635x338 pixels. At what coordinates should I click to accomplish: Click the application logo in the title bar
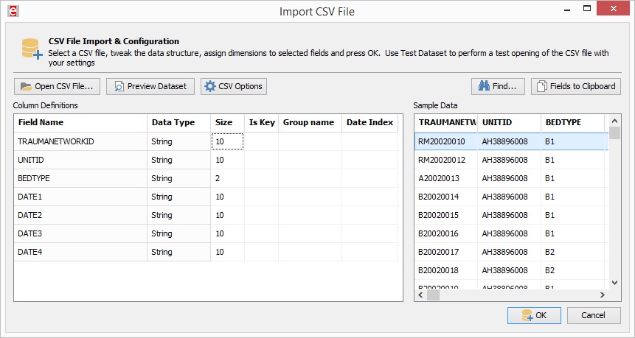coord(13,11)
